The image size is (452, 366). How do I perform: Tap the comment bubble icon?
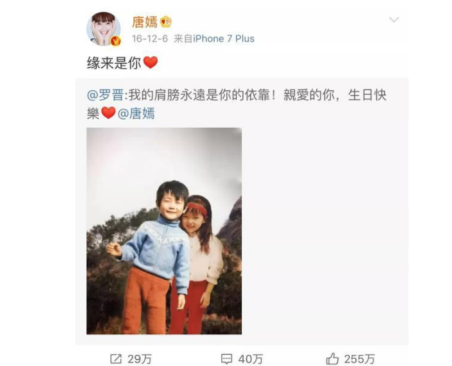point(227,359)
